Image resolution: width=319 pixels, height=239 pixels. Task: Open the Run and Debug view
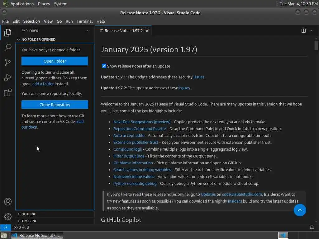[x=8, y=77]
